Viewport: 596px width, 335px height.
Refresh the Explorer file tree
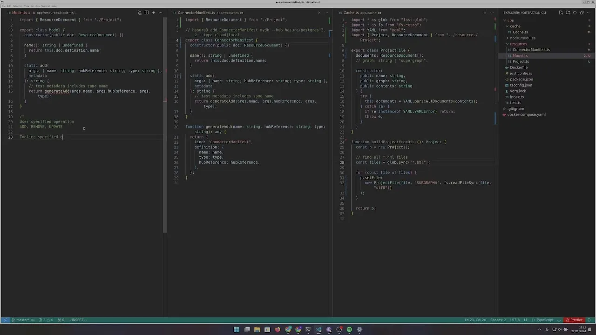click(575, 13)
